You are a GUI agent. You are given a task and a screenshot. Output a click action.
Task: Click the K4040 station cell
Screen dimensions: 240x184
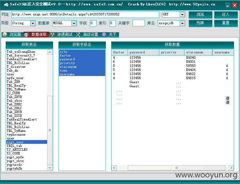(x=191, y=58)
